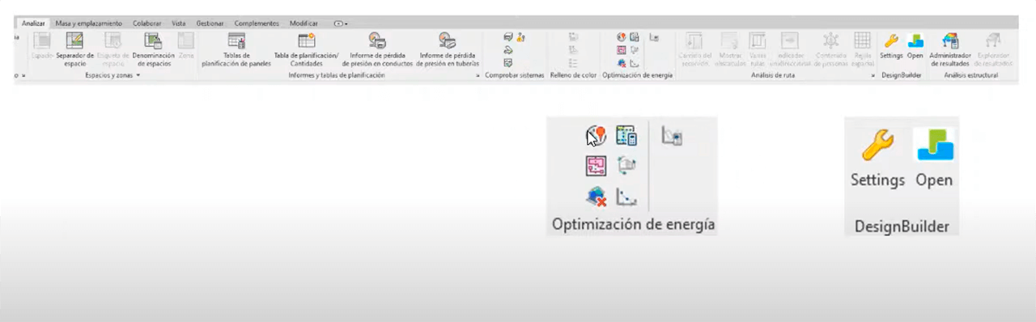Click the Camino del recorrido tool
The height and width of the screenshot is (322, 1036).
tap(694, 49)
